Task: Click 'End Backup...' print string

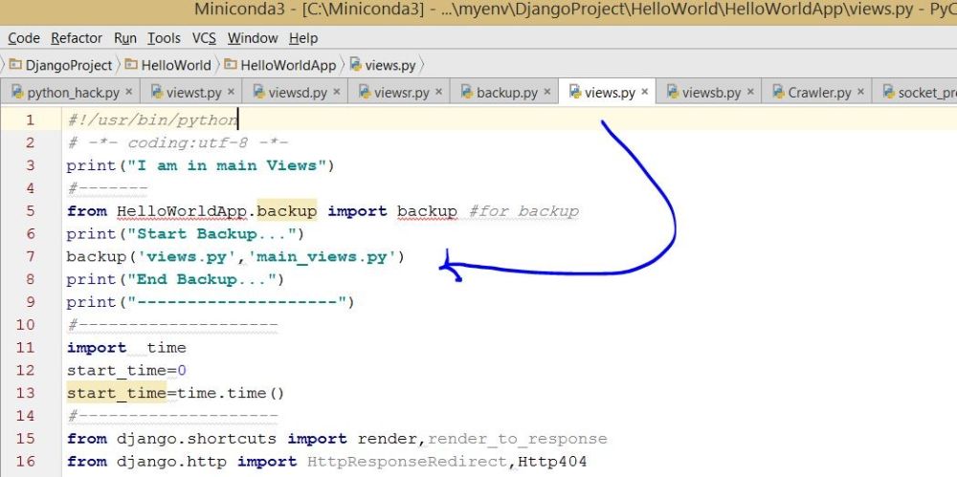Action: (x=201, y=279)
